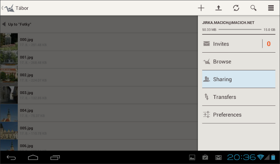
Task: Tap the 20:36 clock
Action: pyautogui.click(x=241, y=157)
